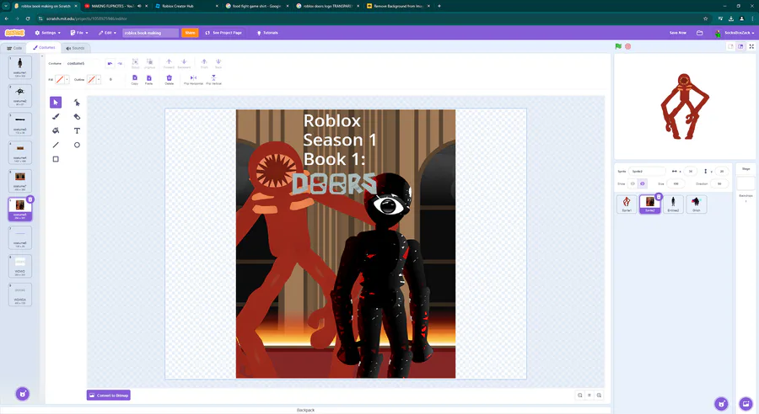Select the Eraser tool
Image resolution: width=759 pixels, height=414 pixels.
pos(77,116)
